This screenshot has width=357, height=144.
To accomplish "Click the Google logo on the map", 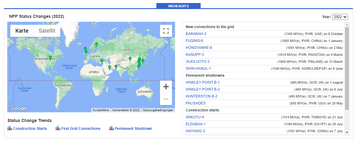I will [19, 108].
